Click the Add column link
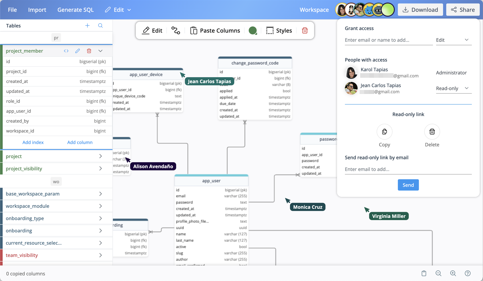 (x=80, y=142)
